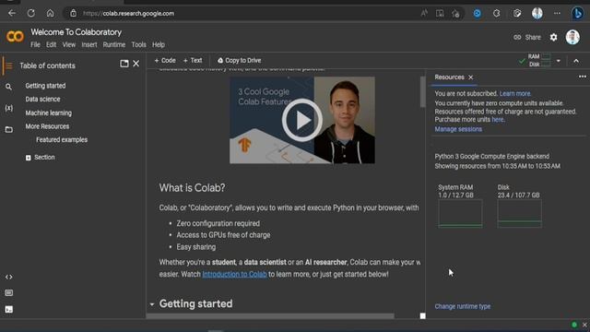Image resolution: width=590 pixels, height=332 pixels.
Task: Open browser profile avatar
Action: click(x=537, y=14)
